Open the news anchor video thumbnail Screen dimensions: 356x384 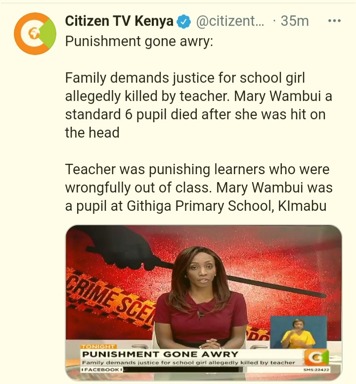pyautogui.click(x=204, y=302)
